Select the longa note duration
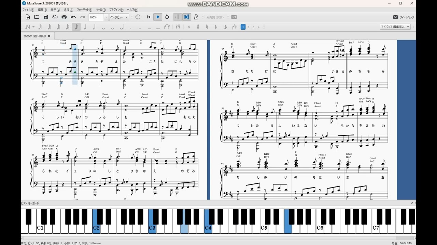 pyautogui.click(x=122, y=27)
